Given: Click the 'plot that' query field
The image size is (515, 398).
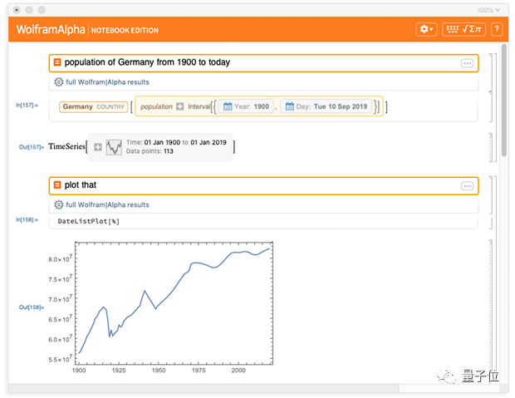Looking at the screenshot, I should coord(263,186).
